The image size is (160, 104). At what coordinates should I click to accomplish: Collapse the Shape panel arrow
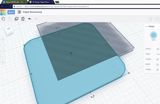146,27
